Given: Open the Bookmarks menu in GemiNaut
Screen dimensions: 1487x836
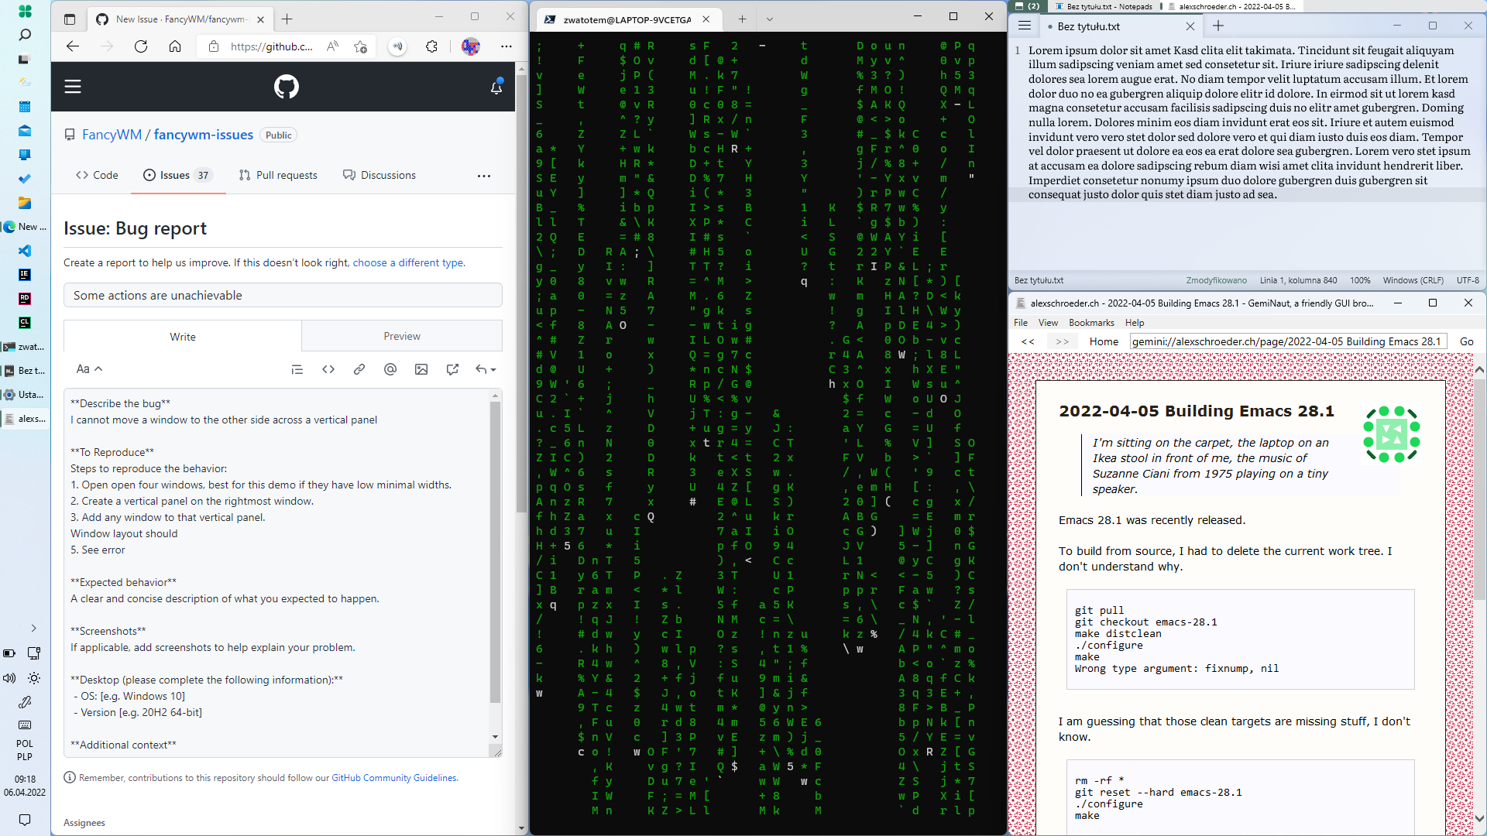Looking at the screenshot, I should point(1091,323).
